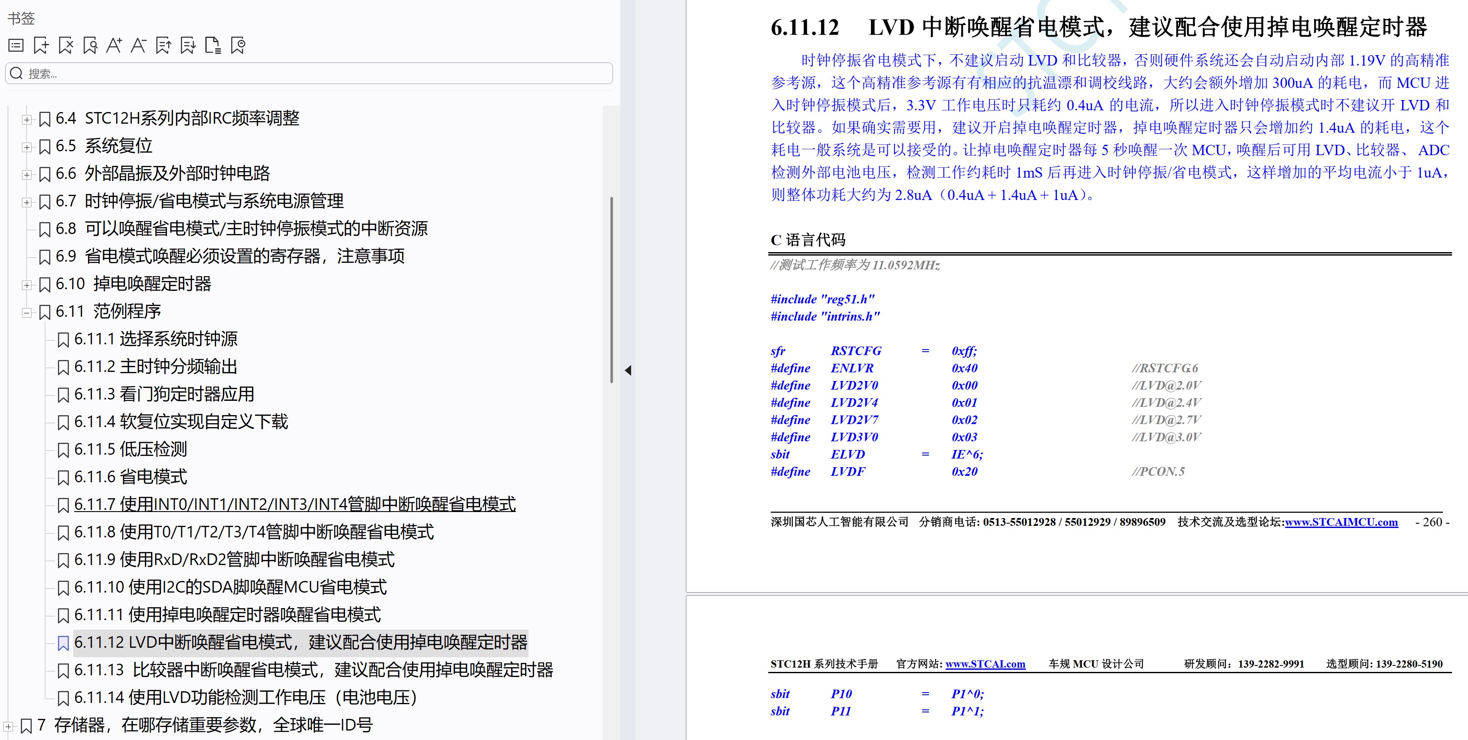
Task: Click the bookmark icon beside 6.11.3 看门狗定时器应用
Action: tap(63, 395)
